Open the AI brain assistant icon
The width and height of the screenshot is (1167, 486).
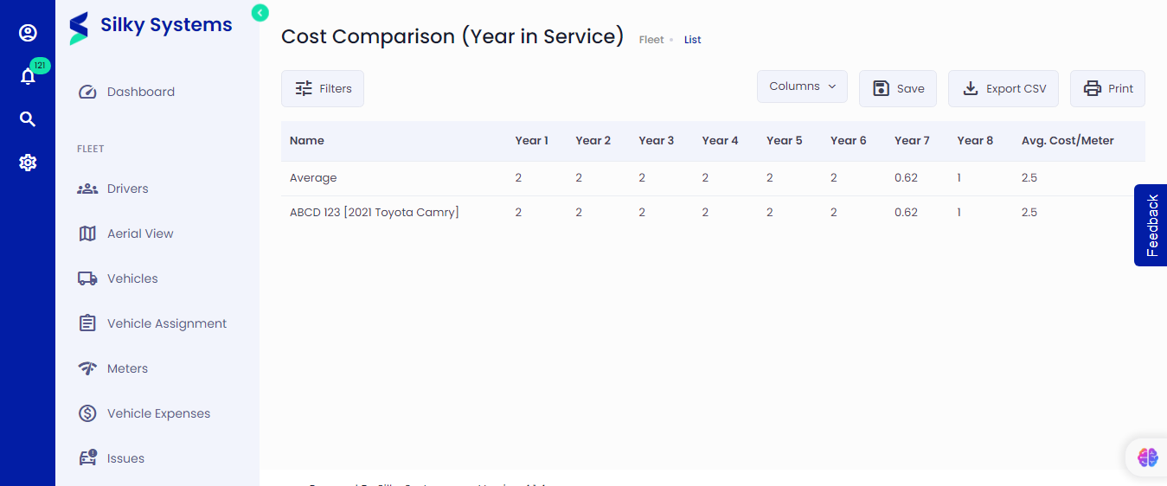tap(1147, 457)
